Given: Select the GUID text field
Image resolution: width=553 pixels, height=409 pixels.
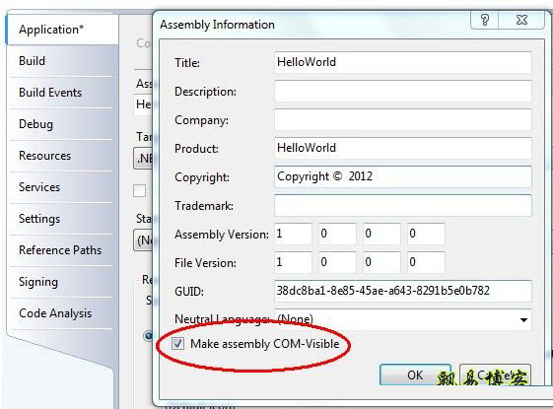Looking at the screenshot, I should click(403, 291).
